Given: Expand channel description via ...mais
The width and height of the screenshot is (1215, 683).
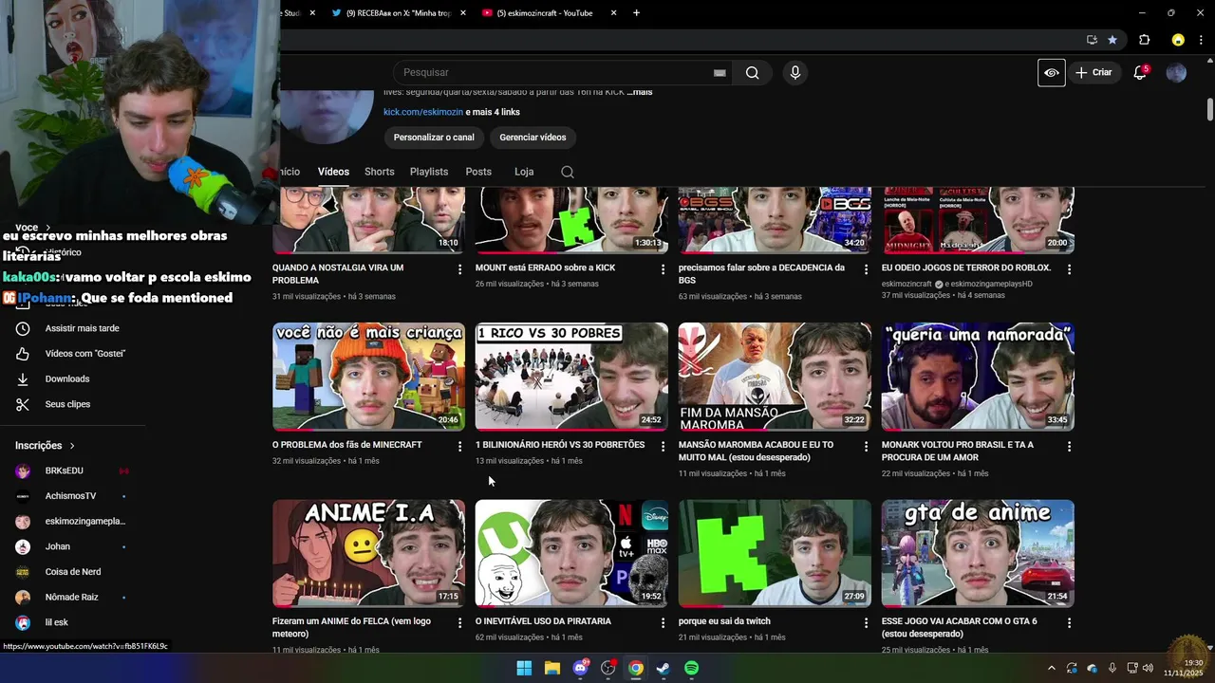Looking at the screenshot, I should click(640, 92).
